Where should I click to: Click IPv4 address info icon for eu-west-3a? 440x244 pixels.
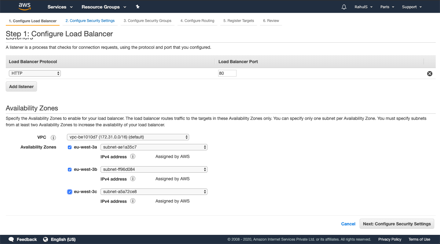[133, 156]
